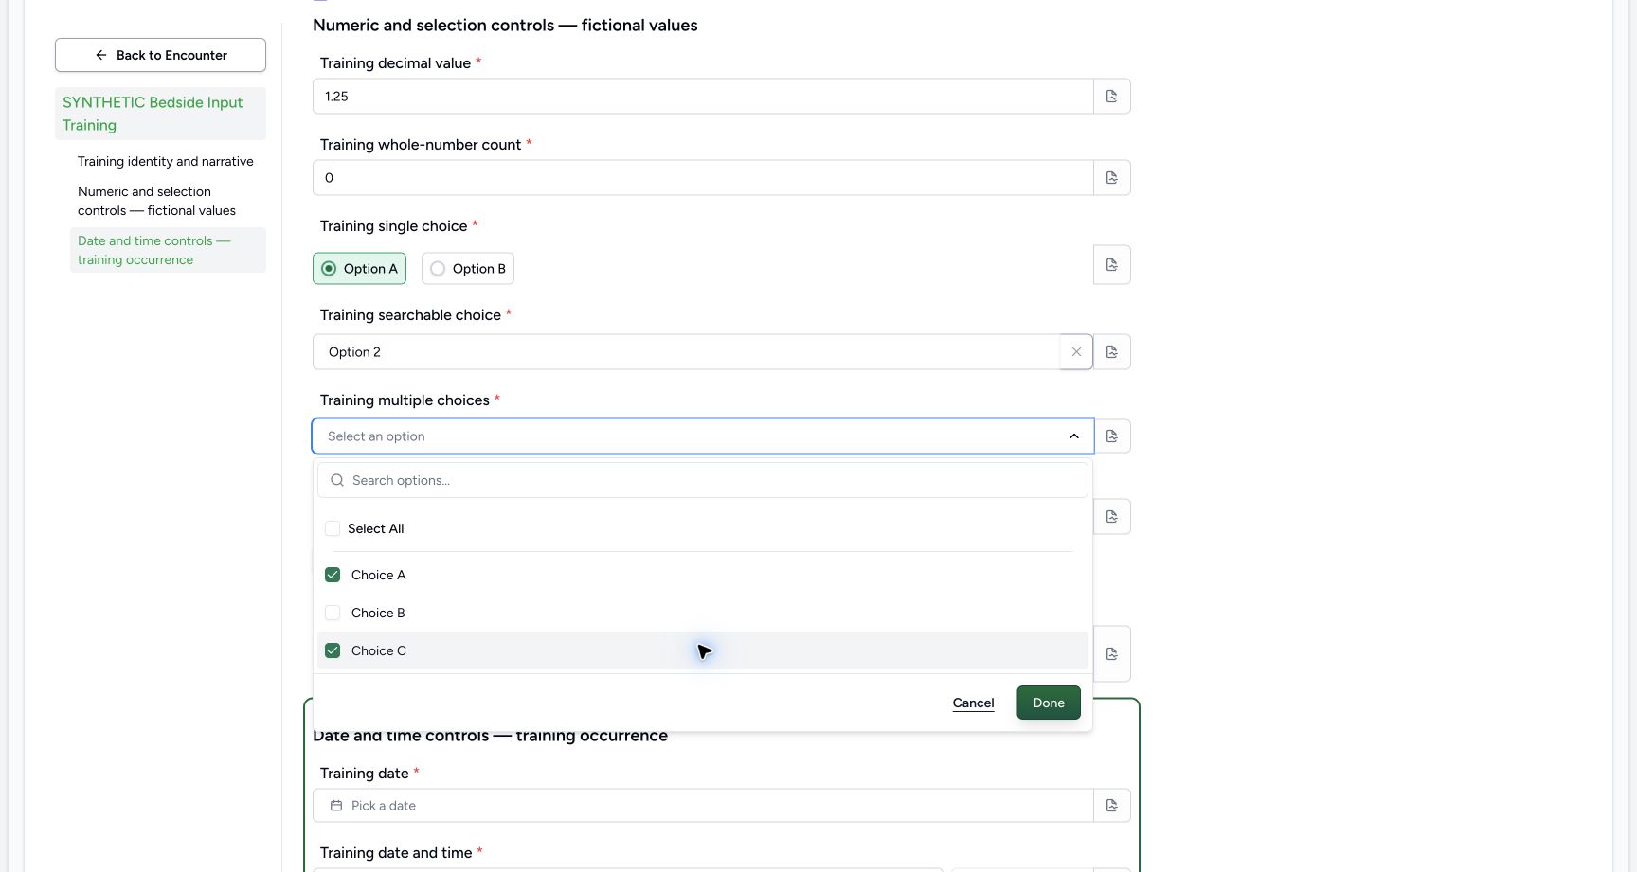This screenshot has width=1637, height=872.
Task: Uncheck Choice A checkbox
Action: [x=333, y=576]
